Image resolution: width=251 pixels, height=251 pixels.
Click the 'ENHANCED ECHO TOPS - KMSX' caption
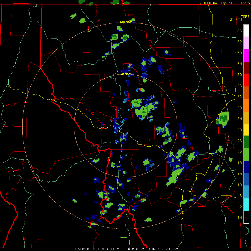[107, 249]
